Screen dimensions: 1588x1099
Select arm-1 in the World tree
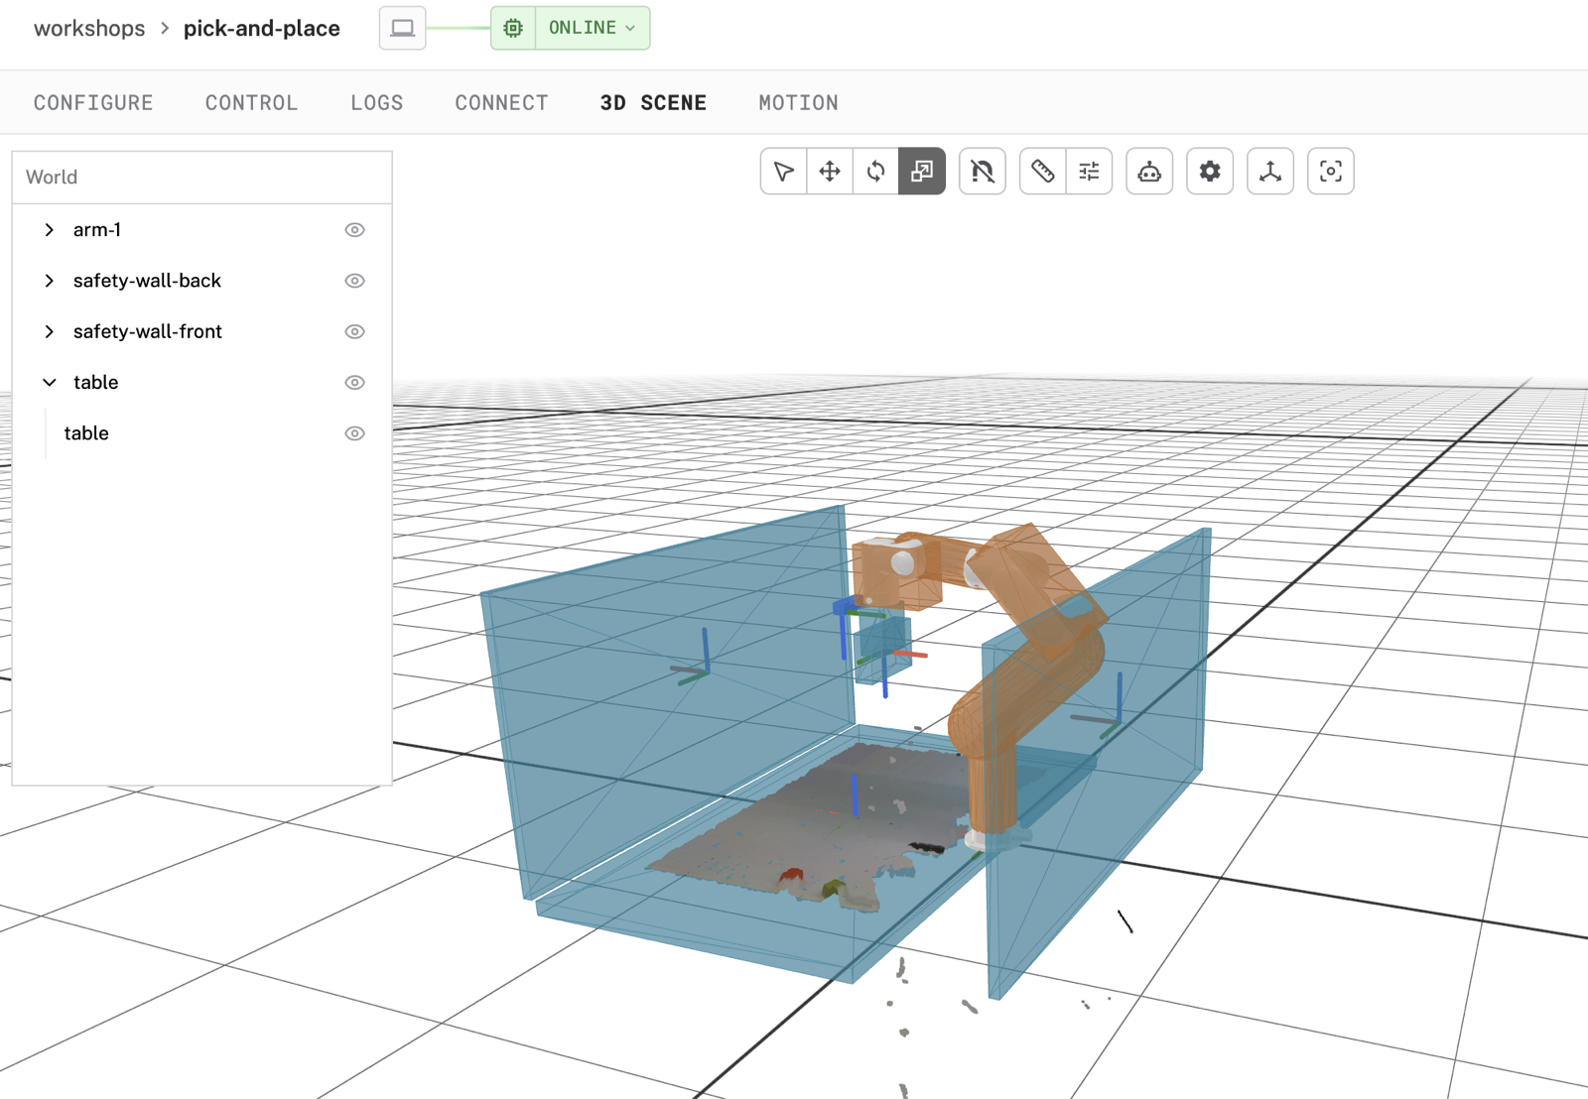click(x=97, y=230)
